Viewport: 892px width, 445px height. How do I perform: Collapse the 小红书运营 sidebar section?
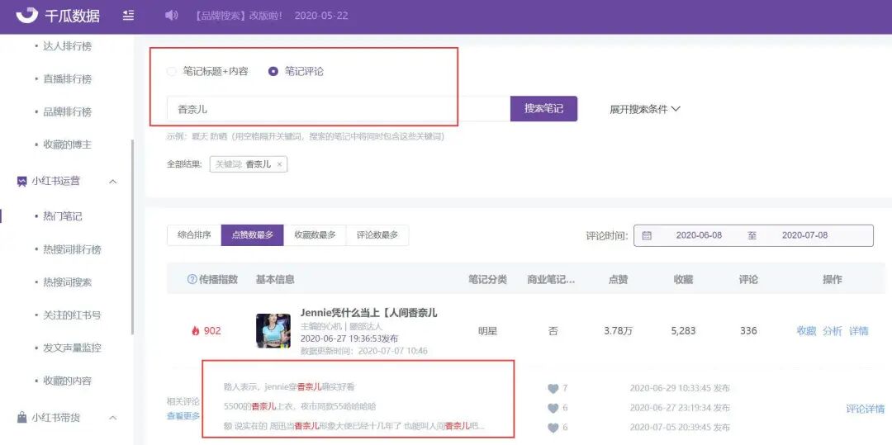112,182
